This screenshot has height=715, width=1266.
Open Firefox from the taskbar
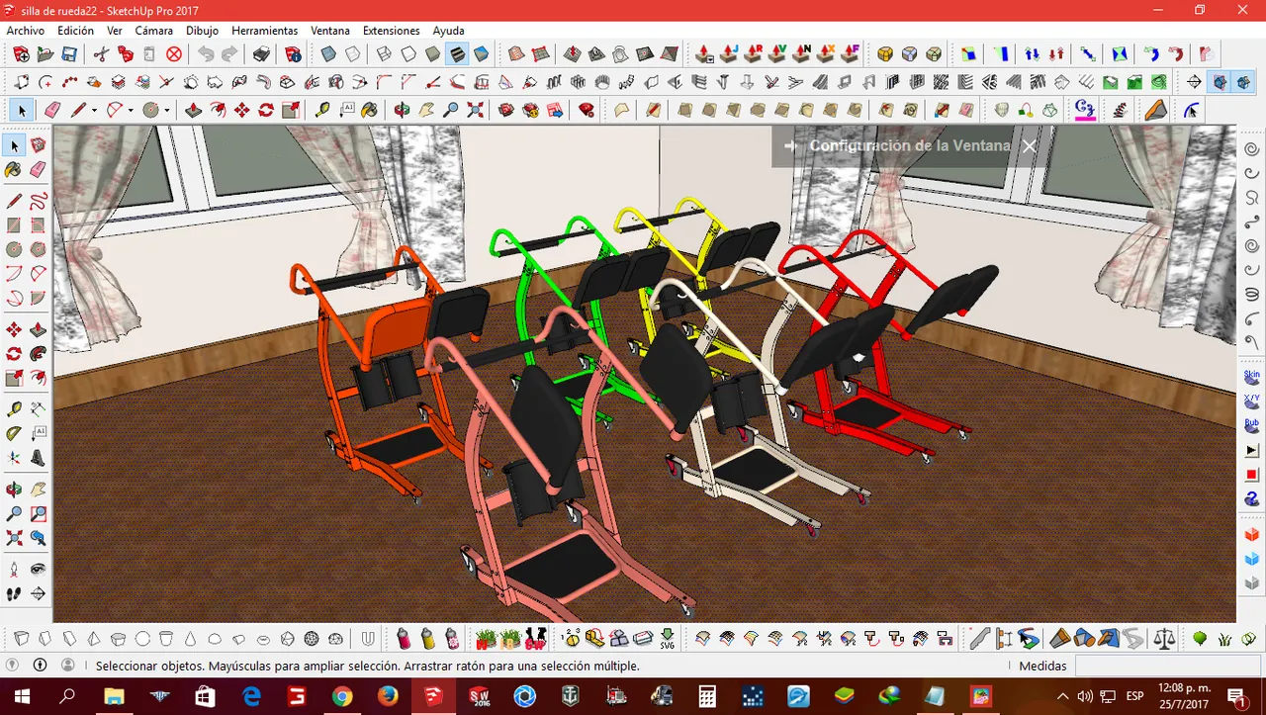point(388,697)
